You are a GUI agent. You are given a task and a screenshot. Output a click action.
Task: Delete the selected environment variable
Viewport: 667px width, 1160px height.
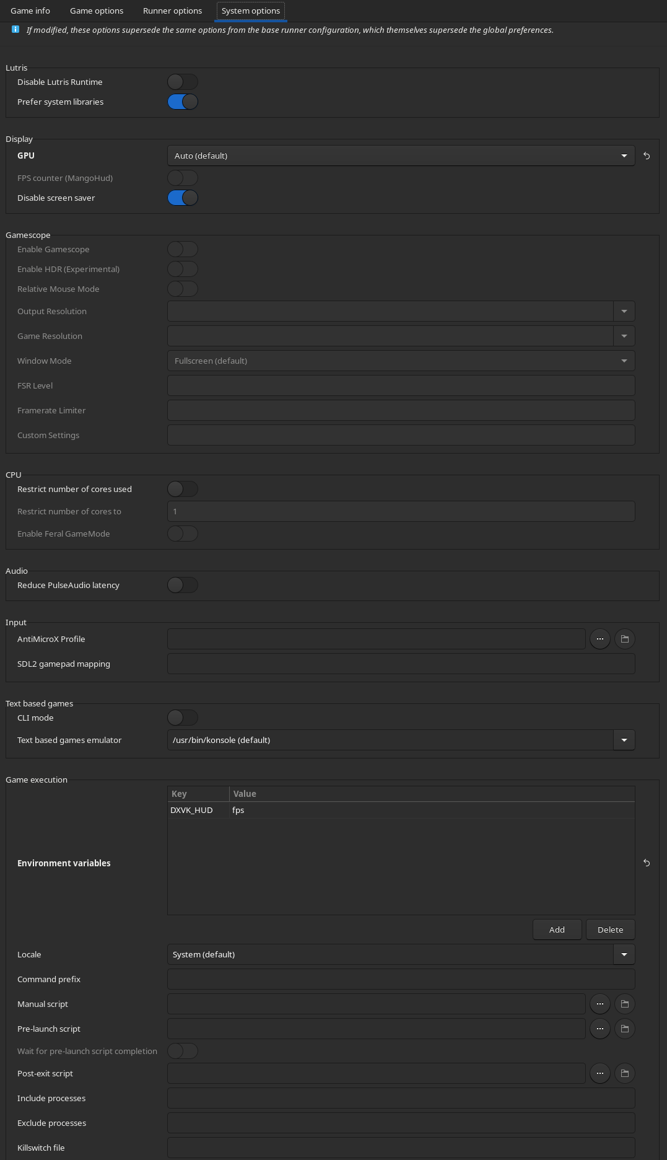point(610,929)
